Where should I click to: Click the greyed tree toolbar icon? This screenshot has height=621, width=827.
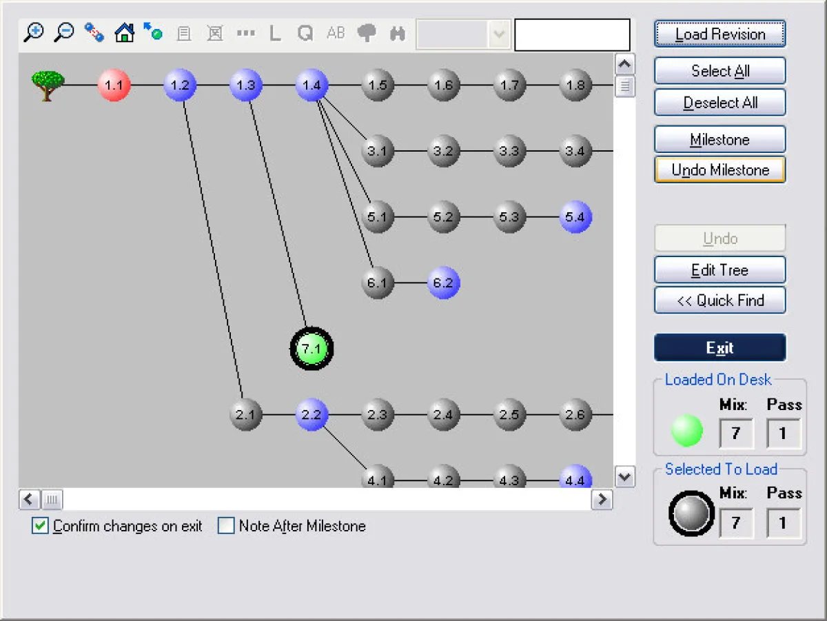(x=367, y=33)
